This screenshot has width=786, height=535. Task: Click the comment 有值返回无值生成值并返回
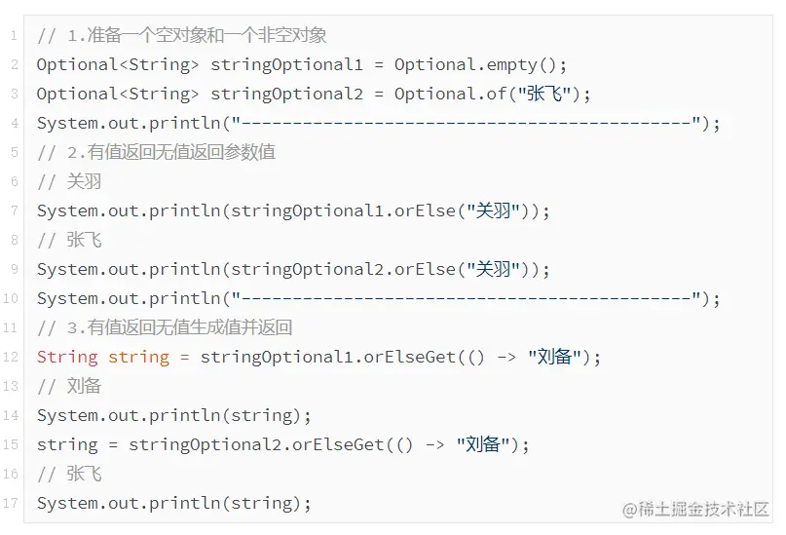point(190,328)
